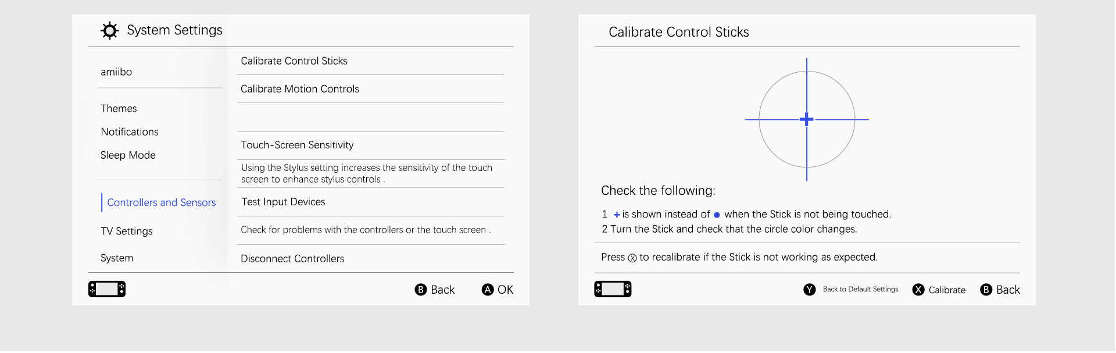The height and width of the screenshot is (353, 1116).
Task: Open Sleep Mode settings
Action: [128, 155]
